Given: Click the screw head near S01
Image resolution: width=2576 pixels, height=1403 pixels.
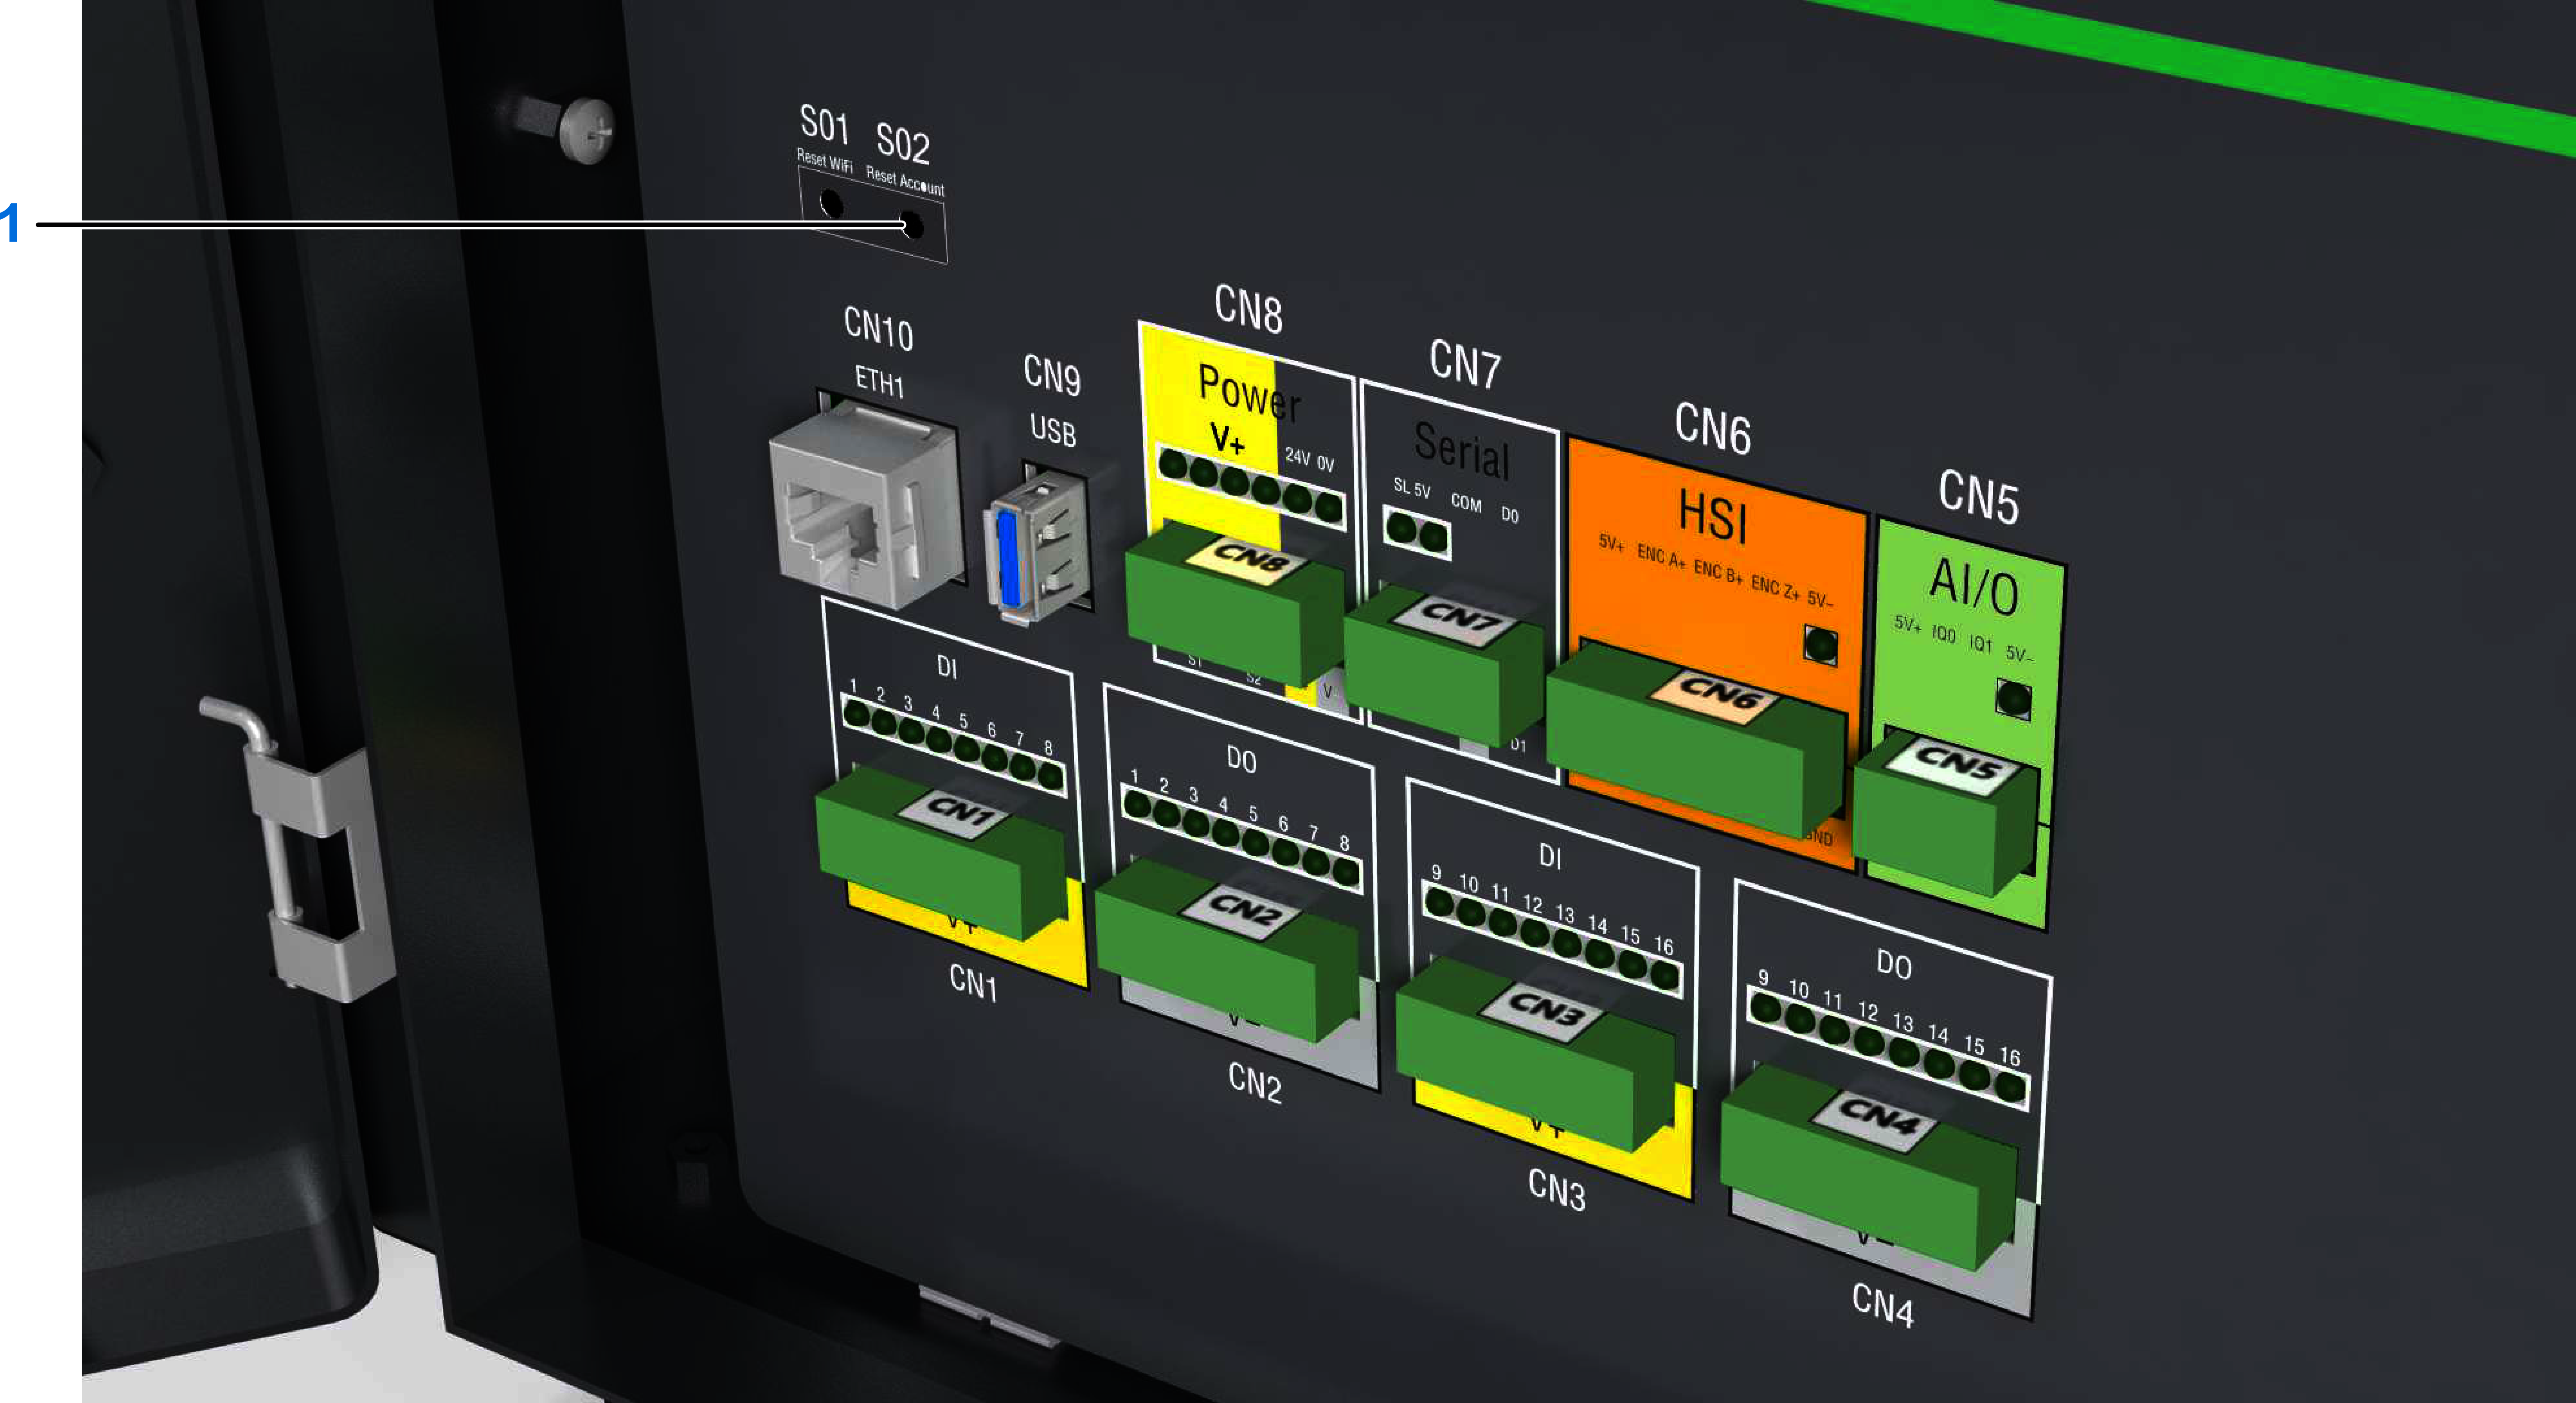Looking at the screenshot, I should [x=587, y=131].
